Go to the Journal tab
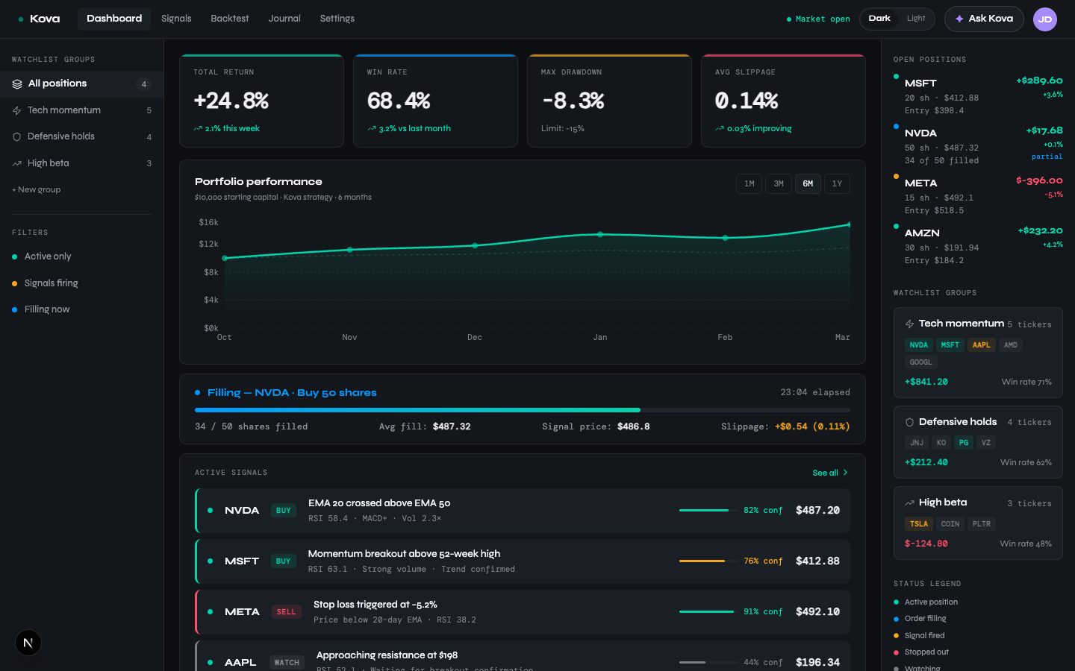The width and height of the screenshot is (1075, 671). click(x=284, y=19)
